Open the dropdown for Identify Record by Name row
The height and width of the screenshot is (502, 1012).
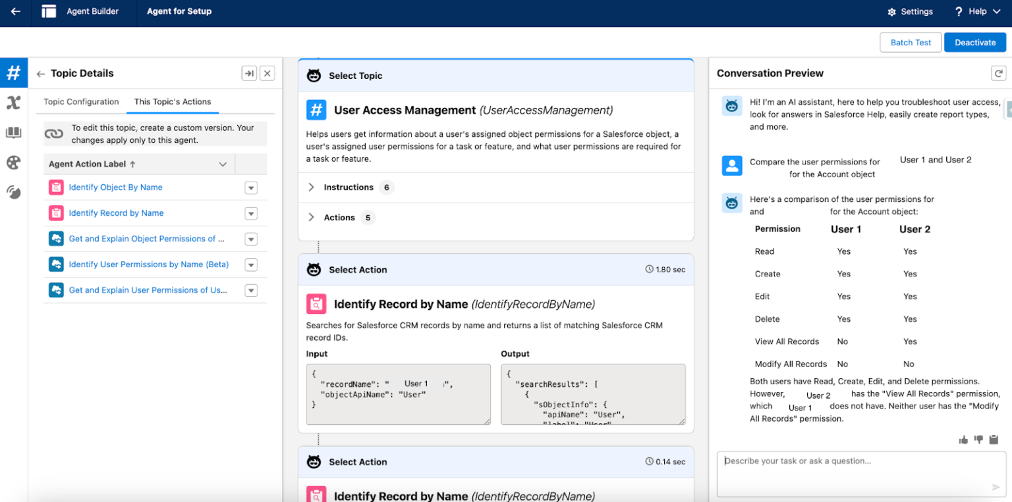[x=250, y=213]
